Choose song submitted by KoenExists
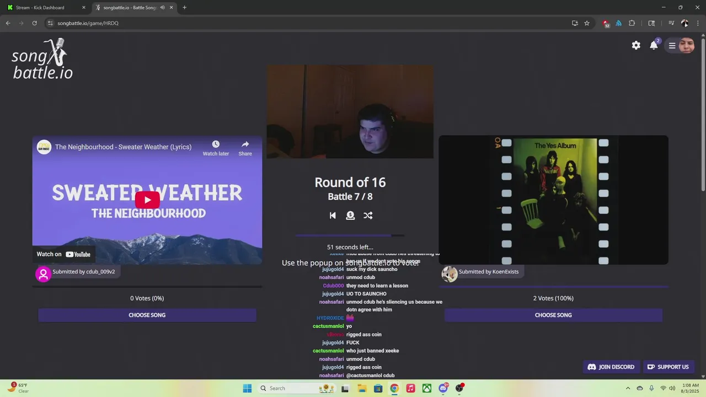706x397 pixels. 553,315
